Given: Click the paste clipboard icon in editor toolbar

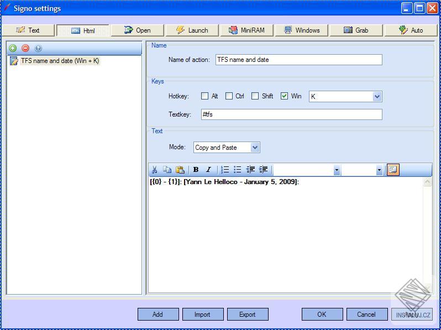Looking at the screenshot, I should pos(180,170).
